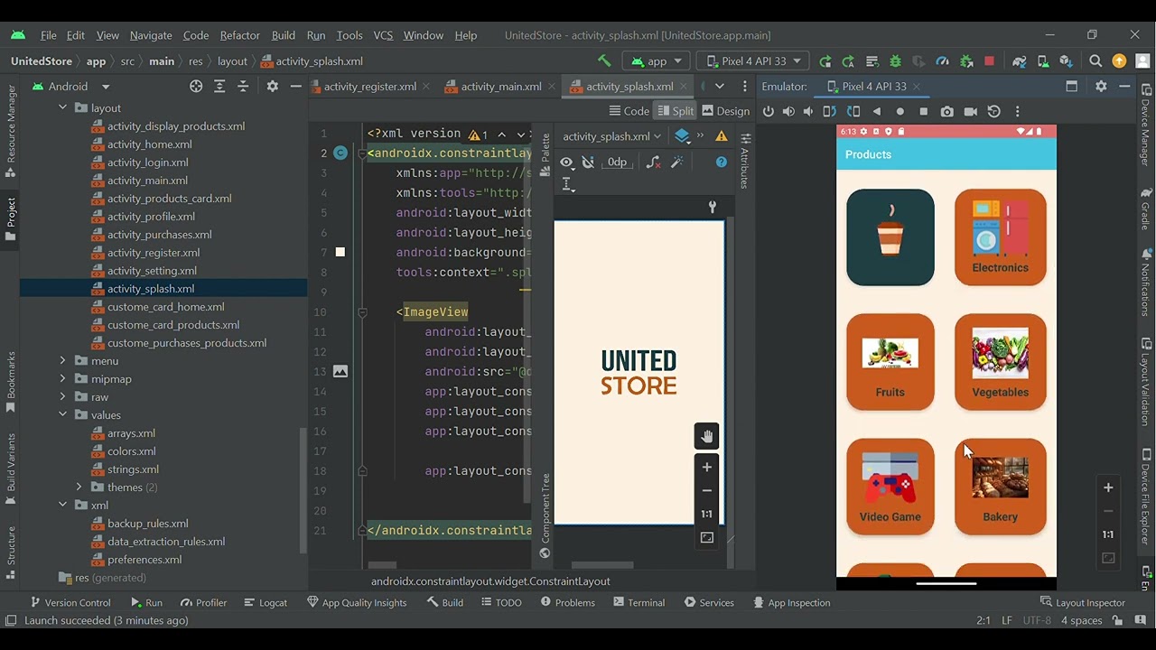Viewport: 1156px width, 650px height.
Task: Toggle pan hand tool in design preview
Action: pyautogui.click(x=706, y=437)
